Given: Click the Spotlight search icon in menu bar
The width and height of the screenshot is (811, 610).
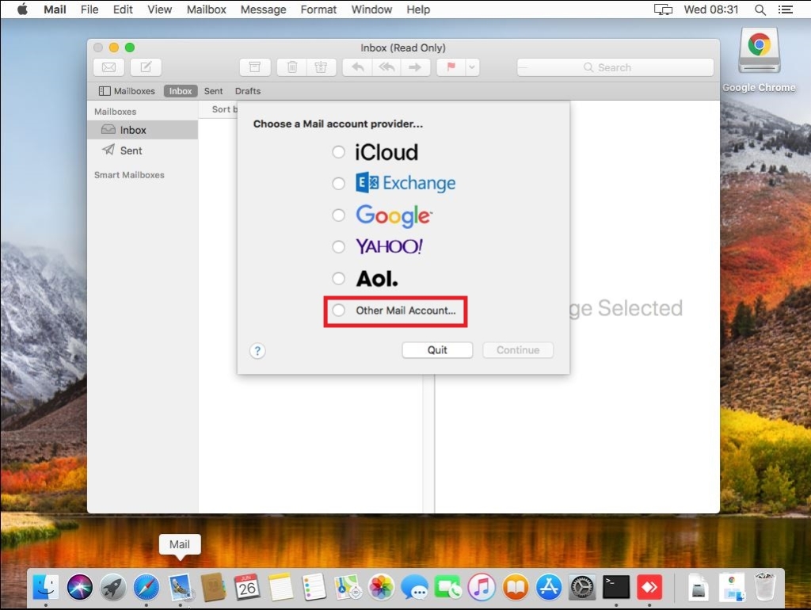Looking at the screenshot, I should pyautogui.click(x=760, y=10).
